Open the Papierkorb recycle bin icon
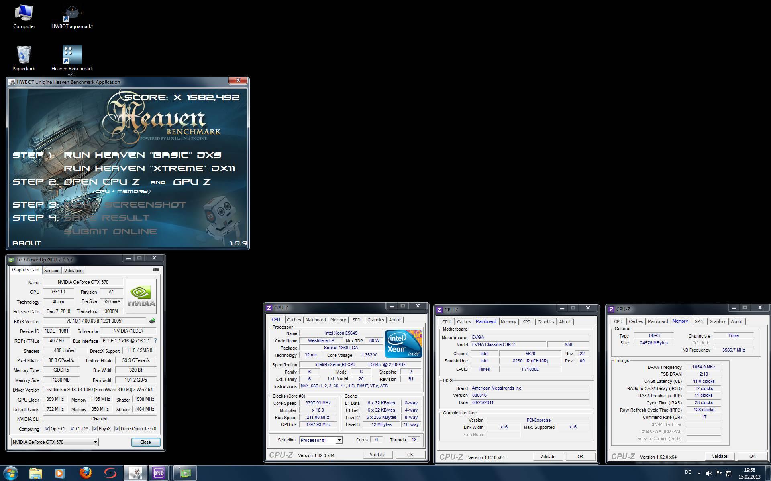This screenshot has width=771, height=481. [x=24, y=58]
